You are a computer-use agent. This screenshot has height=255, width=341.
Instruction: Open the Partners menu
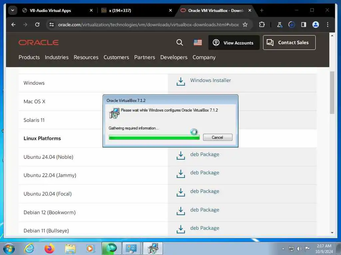pyautogui.click(x=145, y=57)
